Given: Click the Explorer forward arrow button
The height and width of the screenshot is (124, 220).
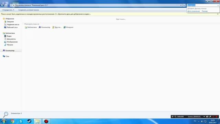Looking at the screenshot, I should [6, 6].
